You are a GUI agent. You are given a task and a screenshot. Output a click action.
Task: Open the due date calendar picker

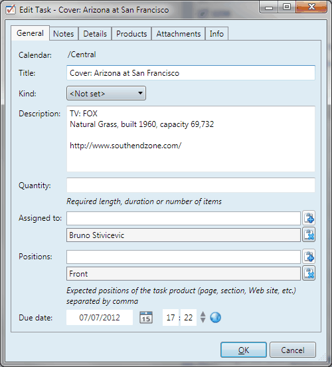[146, 318]
